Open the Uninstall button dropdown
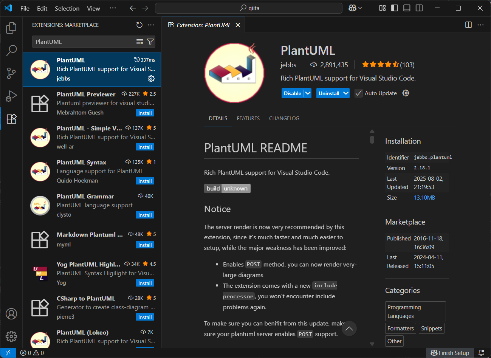Screen dimensions: 491x358 pyautogui.click(x=346, y=93)
